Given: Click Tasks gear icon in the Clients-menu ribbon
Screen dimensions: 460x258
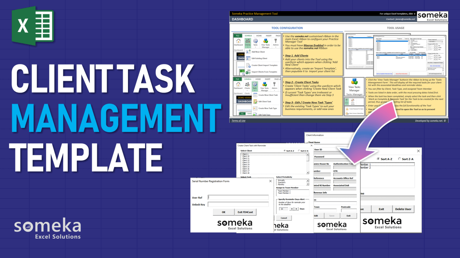Looking at the screenshot, I should (x=256, y=41).
